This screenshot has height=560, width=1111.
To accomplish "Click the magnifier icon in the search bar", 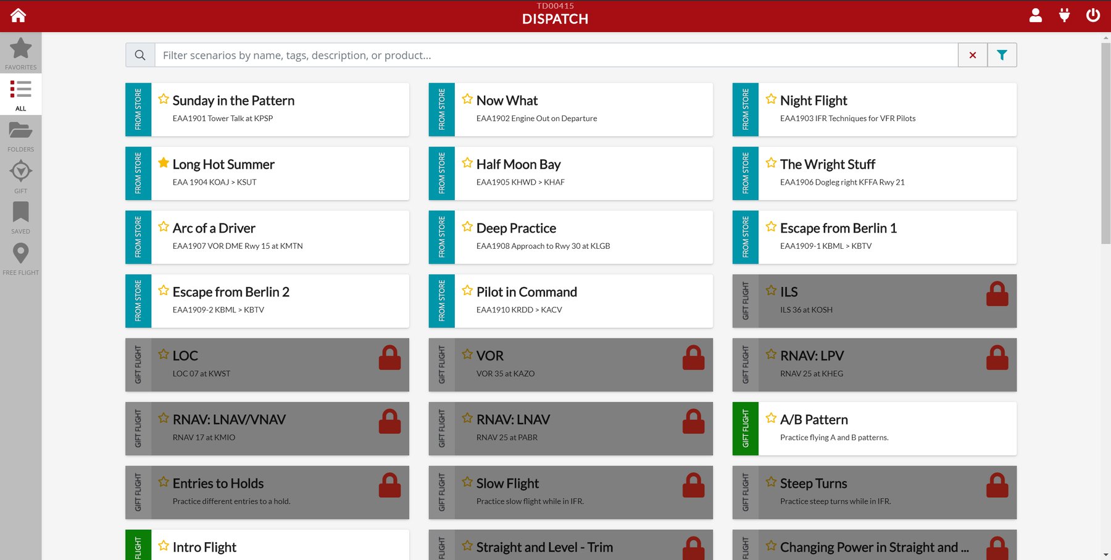I will pos(139,55).
